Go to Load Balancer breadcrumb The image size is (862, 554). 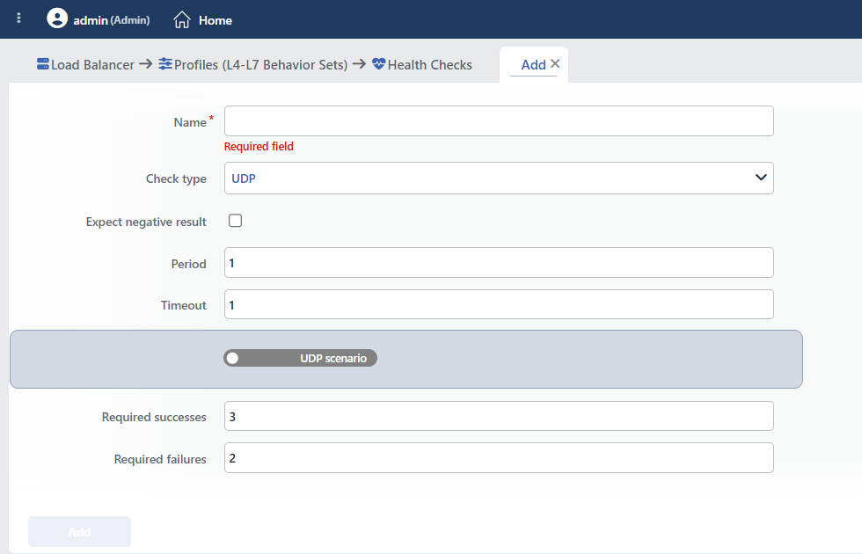point(93,65)
